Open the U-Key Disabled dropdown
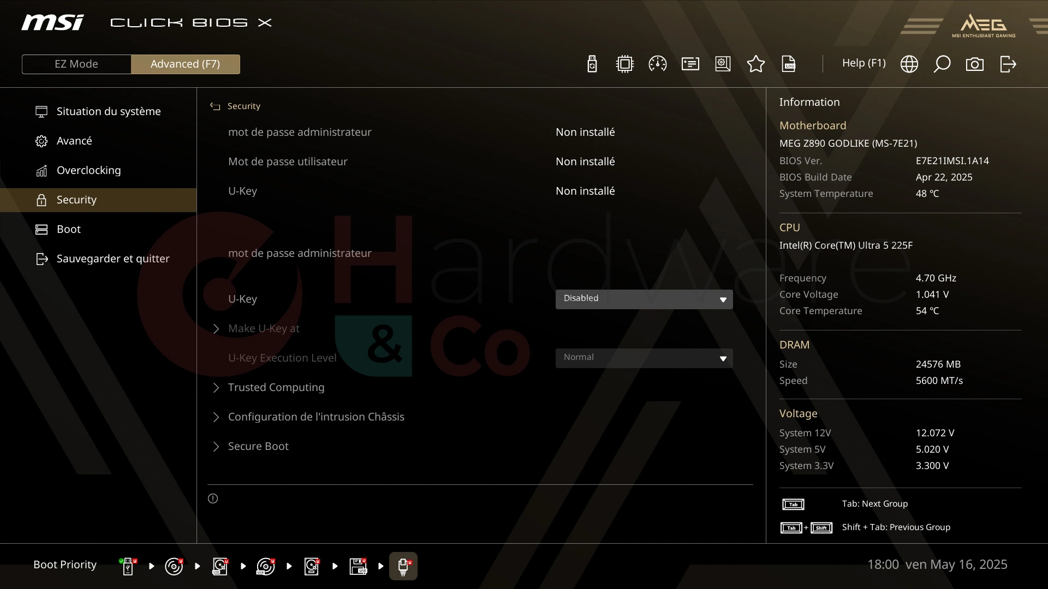This screenshot has width=1048, height=589. pos(644,299)
